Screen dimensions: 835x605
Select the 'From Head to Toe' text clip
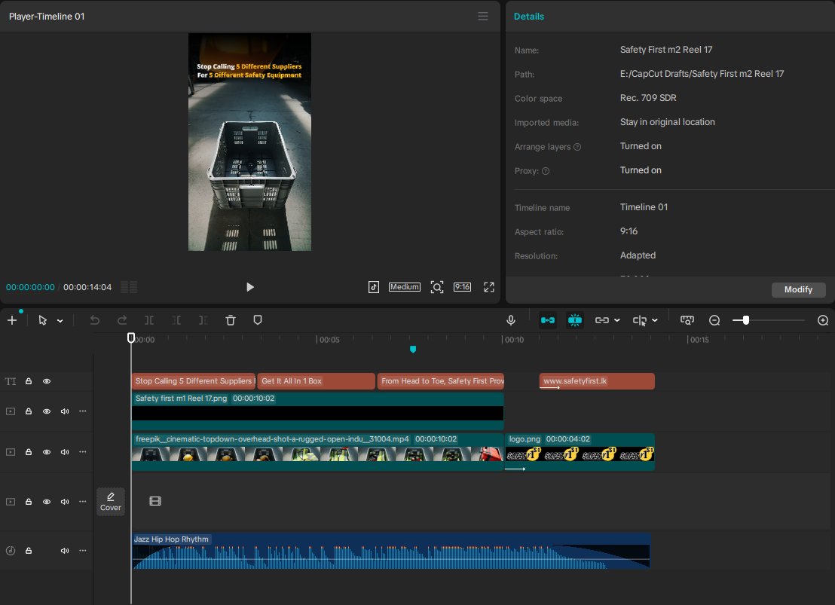click(x=441, y=381)
